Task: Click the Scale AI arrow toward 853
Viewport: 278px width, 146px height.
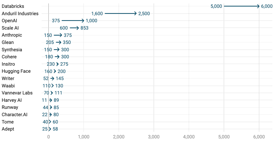Action: [74, 28]
